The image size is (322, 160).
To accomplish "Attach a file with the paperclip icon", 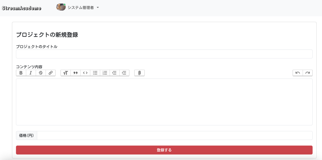I will (140, 73).
